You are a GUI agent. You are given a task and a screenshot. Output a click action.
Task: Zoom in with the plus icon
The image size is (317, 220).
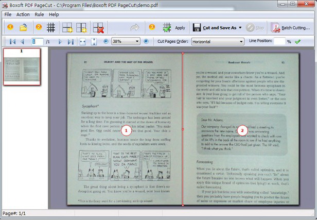[146, 41]
